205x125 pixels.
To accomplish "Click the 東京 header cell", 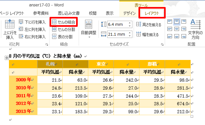I will coord(101,64).
